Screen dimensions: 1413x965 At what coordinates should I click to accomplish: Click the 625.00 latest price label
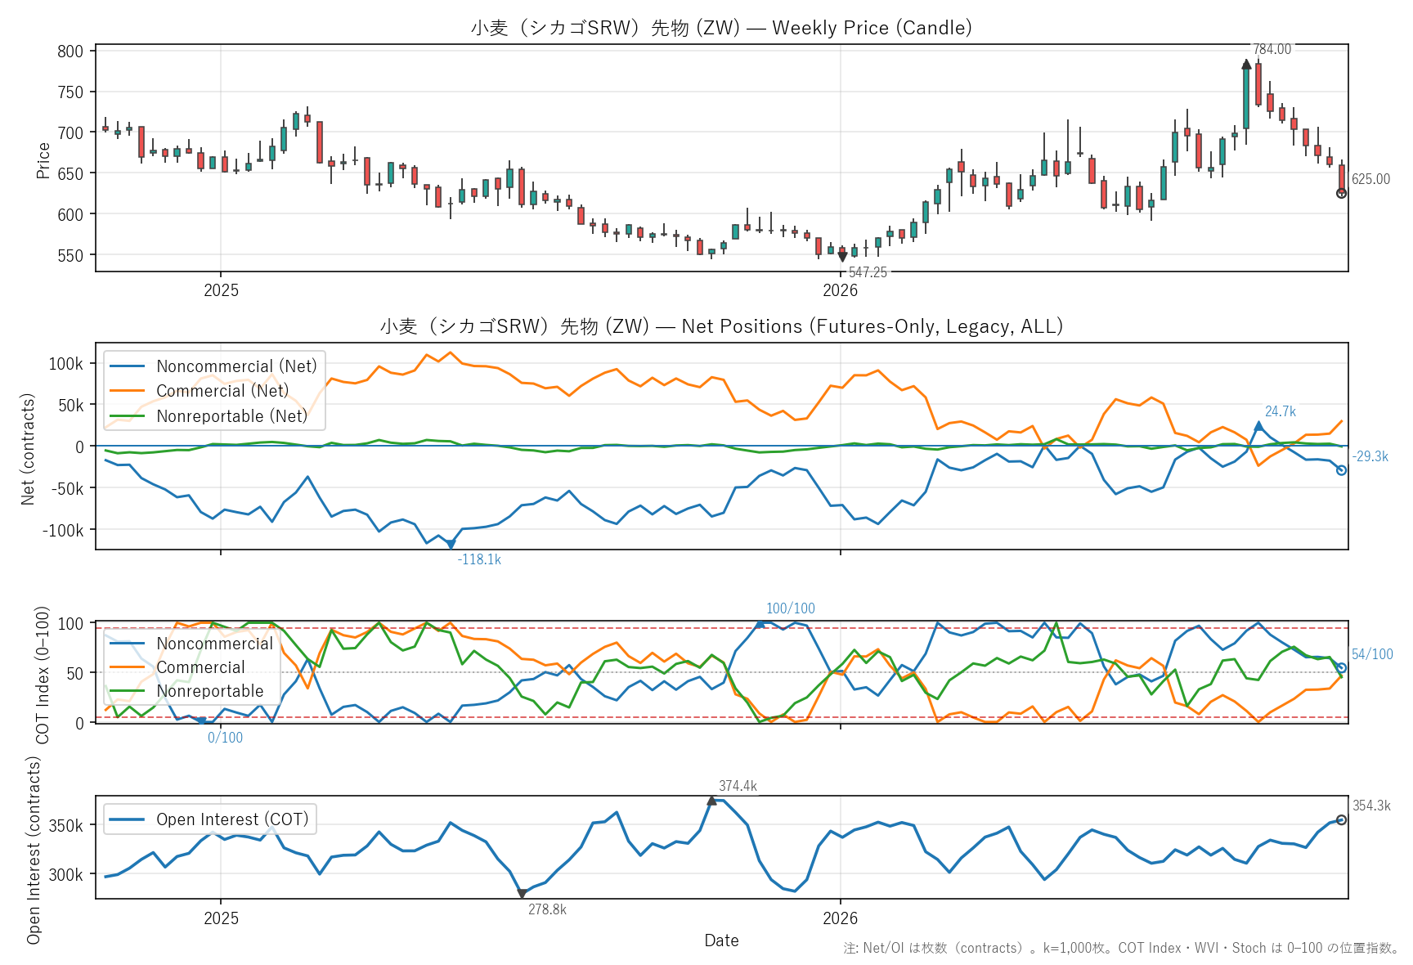point(1370,179)
